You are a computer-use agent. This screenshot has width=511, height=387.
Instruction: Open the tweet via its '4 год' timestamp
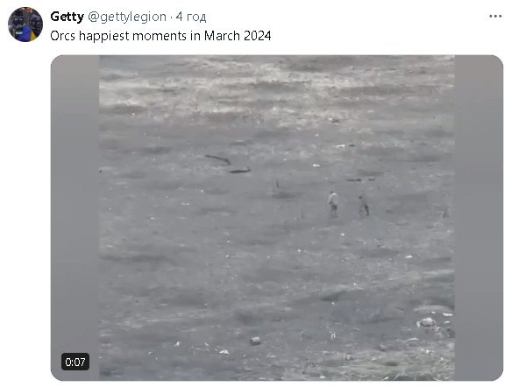pos(191,17)
